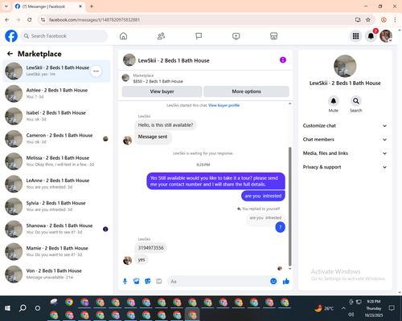Screen dimensions: 402x321
Task: Open Sylvia's conversation
Action: tap(56, 206)
